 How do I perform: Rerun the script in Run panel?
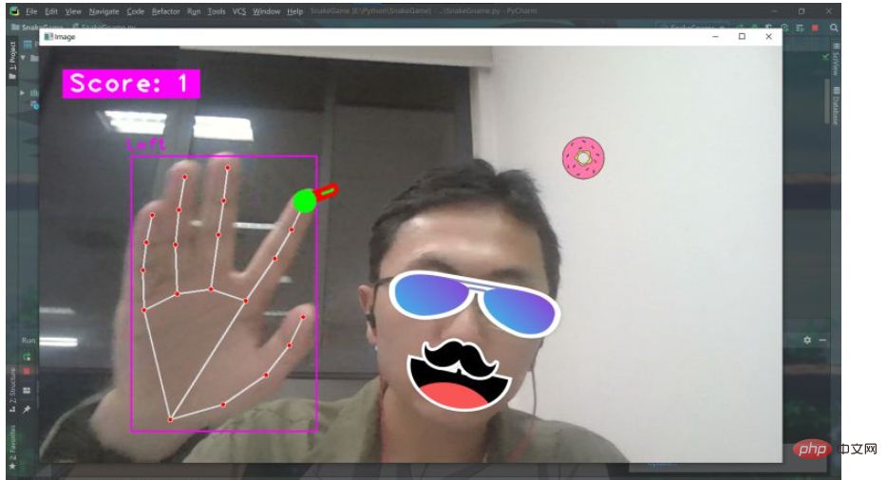pos(27,357)
